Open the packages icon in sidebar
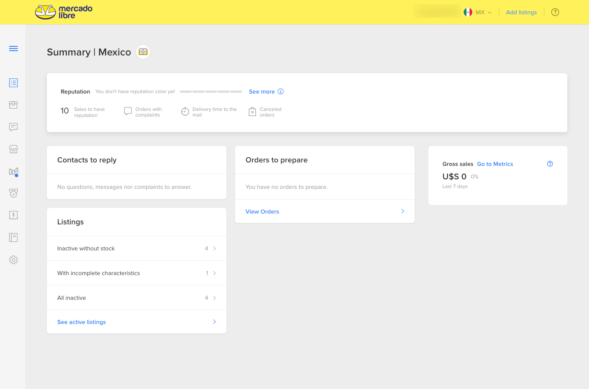589x389 pixels. [x=13, y=105]
